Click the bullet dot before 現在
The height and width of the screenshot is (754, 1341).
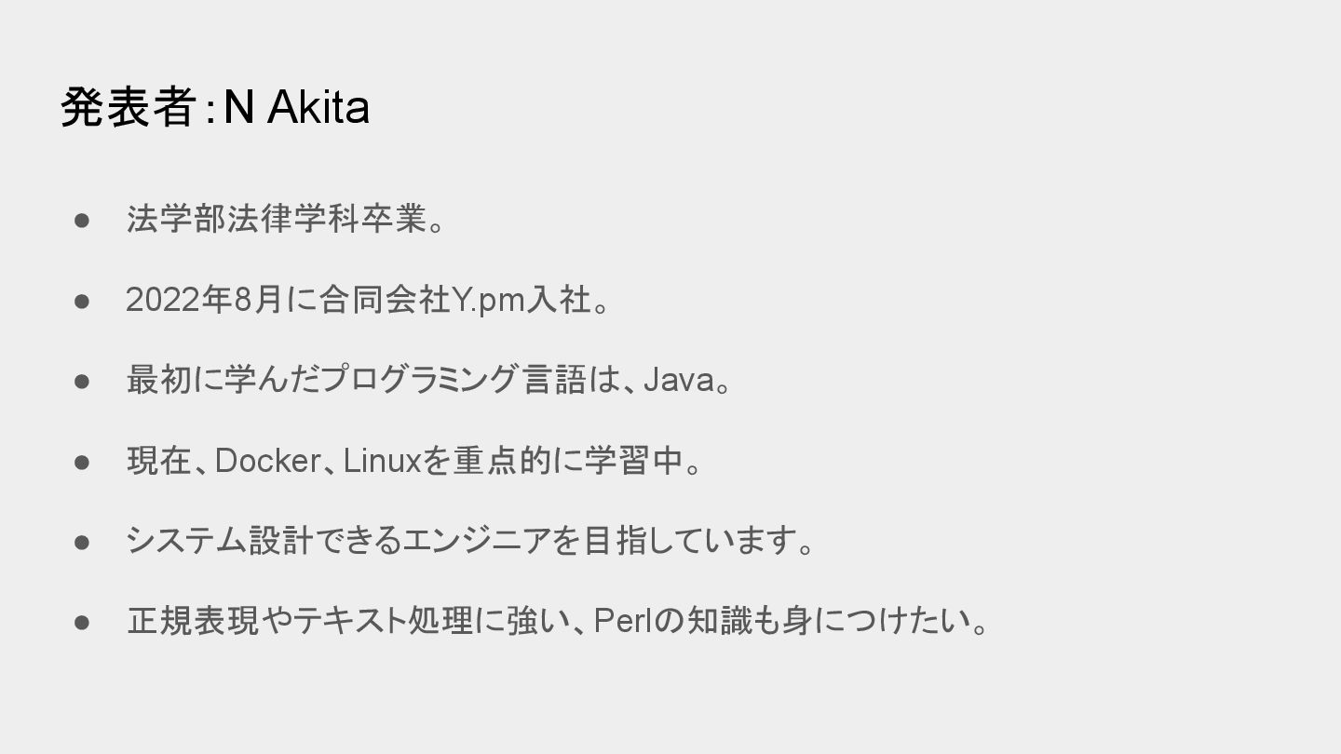(82, 461)
